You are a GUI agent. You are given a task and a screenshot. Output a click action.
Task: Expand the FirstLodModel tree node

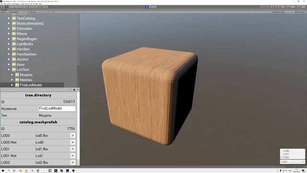12,85
